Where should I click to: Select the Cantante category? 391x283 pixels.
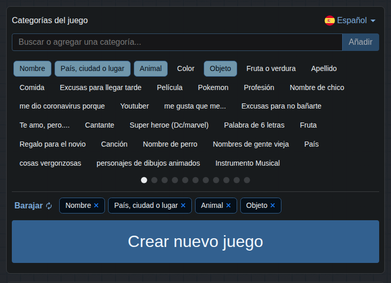(x=99, y=125)
